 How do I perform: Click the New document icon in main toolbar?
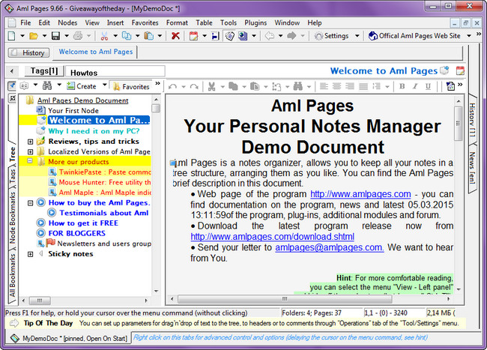(x=11, y=36)
